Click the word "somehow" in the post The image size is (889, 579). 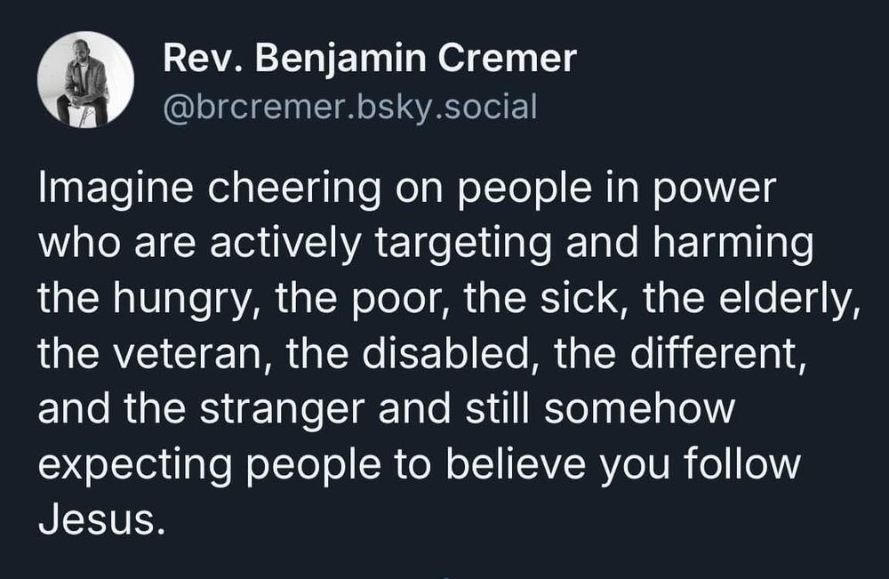pyautogui.click(x=639, y=408)
